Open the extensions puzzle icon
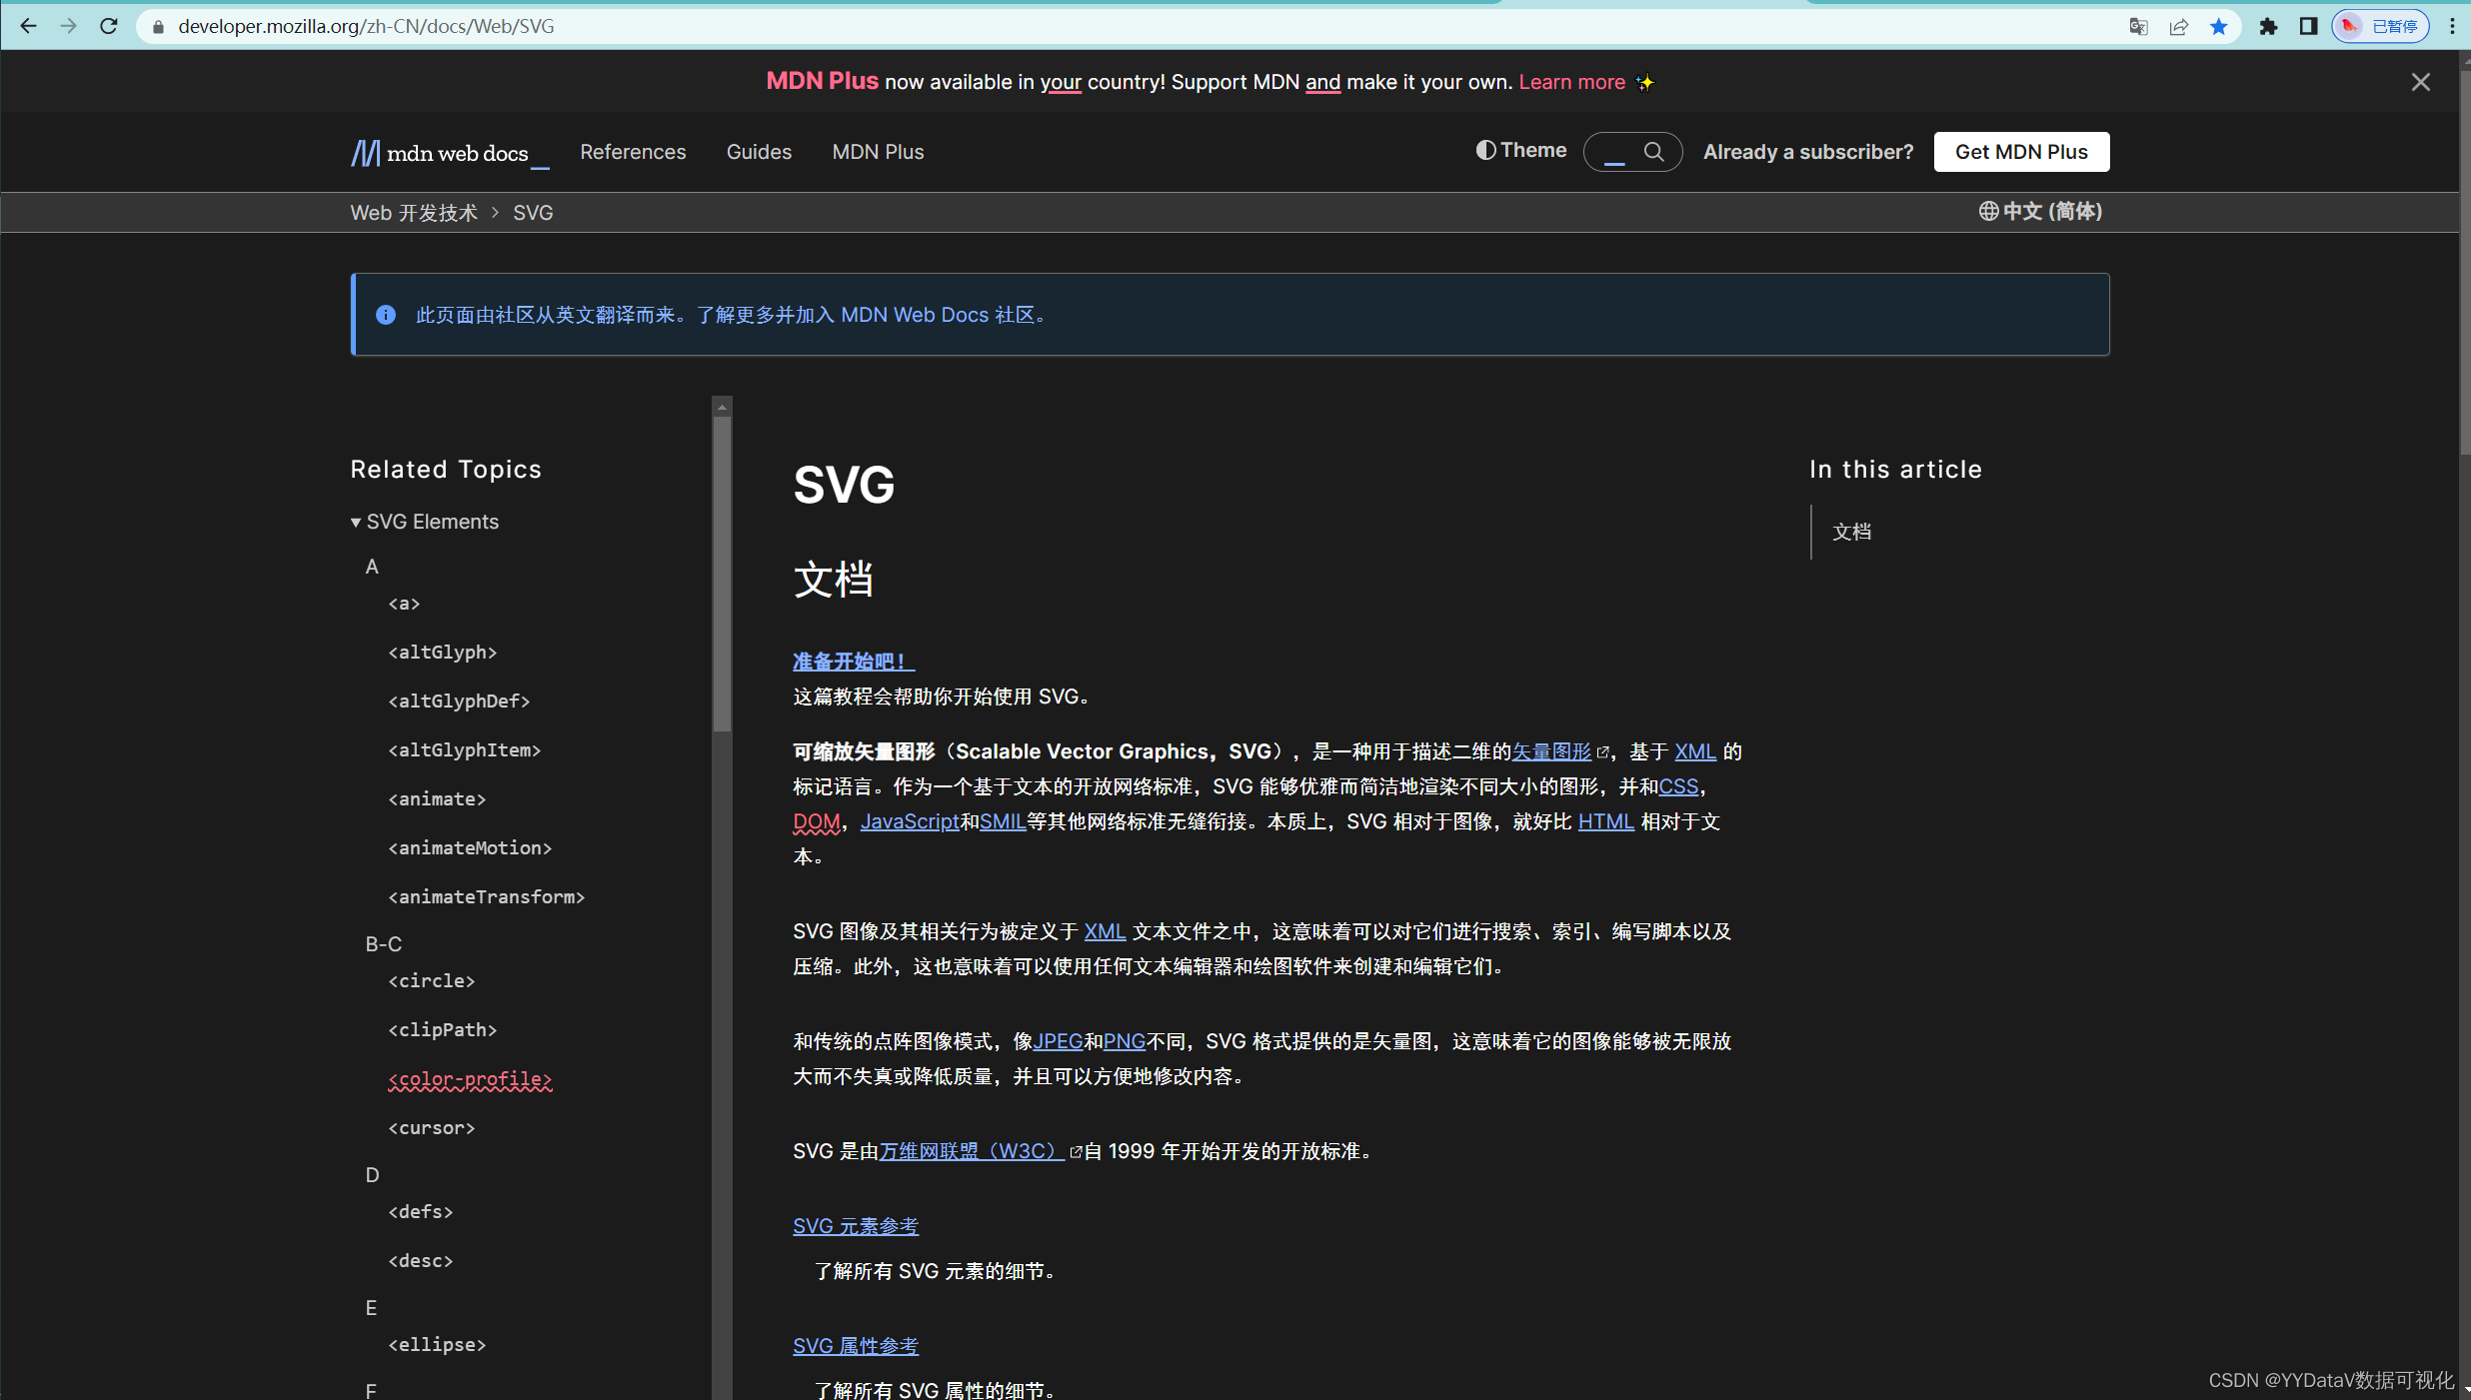This screenshot has width=2471, height=1400. pos(2268,27)
